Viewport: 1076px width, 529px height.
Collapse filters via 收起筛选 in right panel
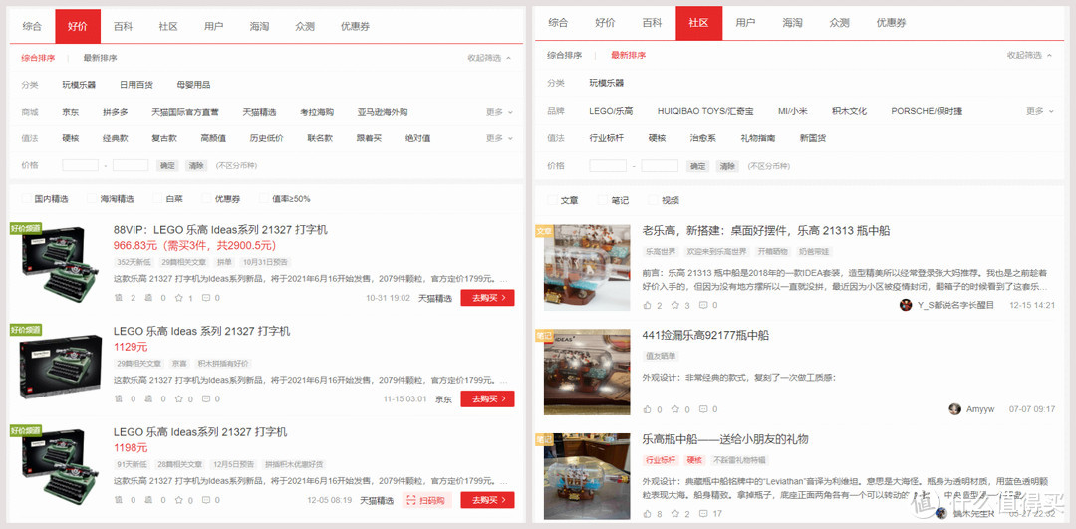1029,55
